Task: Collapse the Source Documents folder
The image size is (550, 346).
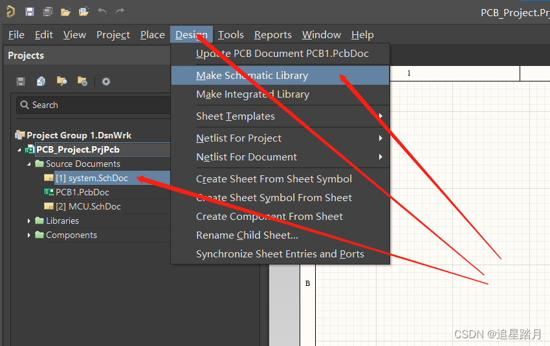Action: click(x=29, y=164)
